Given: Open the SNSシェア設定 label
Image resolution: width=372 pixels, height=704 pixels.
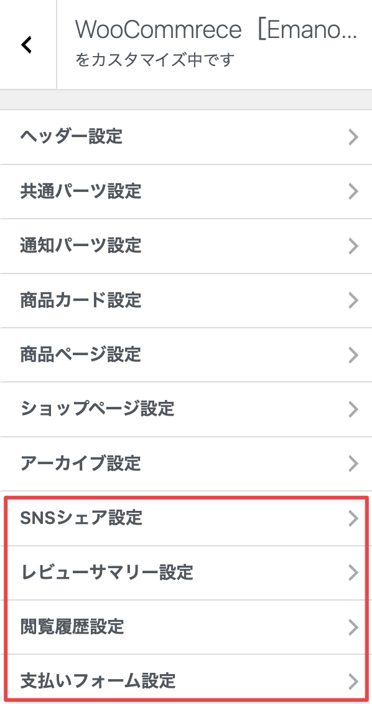Looking at the screenshot, I should (81, 518).
